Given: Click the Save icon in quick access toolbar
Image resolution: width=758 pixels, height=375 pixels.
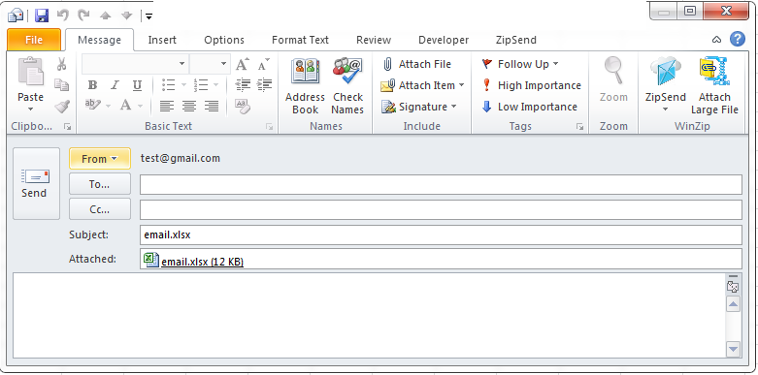Looking at the screenshot, I should [42, 16].
